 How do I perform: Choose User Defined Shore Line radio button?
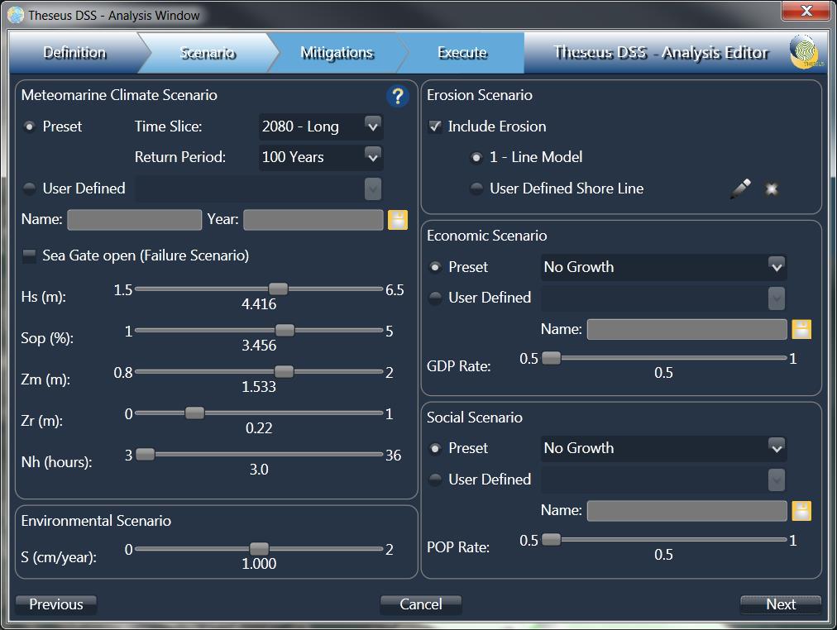(x=476, y=189)
